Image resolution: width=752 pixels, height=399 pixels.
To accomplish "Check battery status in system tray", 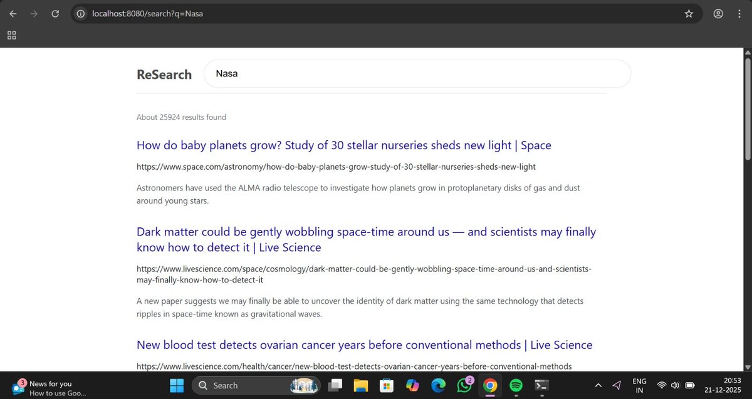I will point(690,385).
